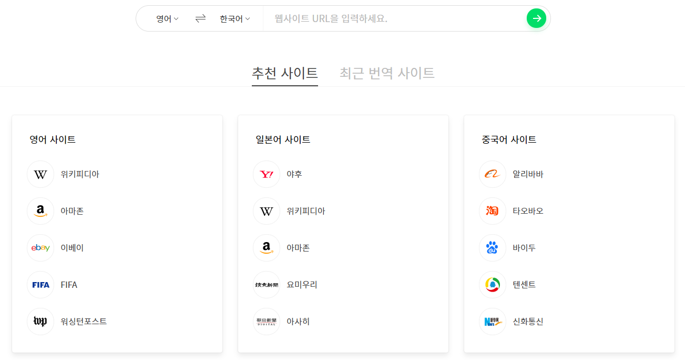Click the Taobao orange logo icon
Screen dimensions: 685x361
[x=493, y=211]
